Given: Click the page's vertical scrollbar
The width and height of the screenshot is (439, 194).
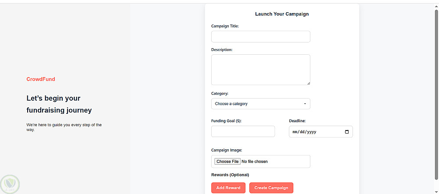Looking at the screenshot, I should pyautogui.click(x=436, y=88).
